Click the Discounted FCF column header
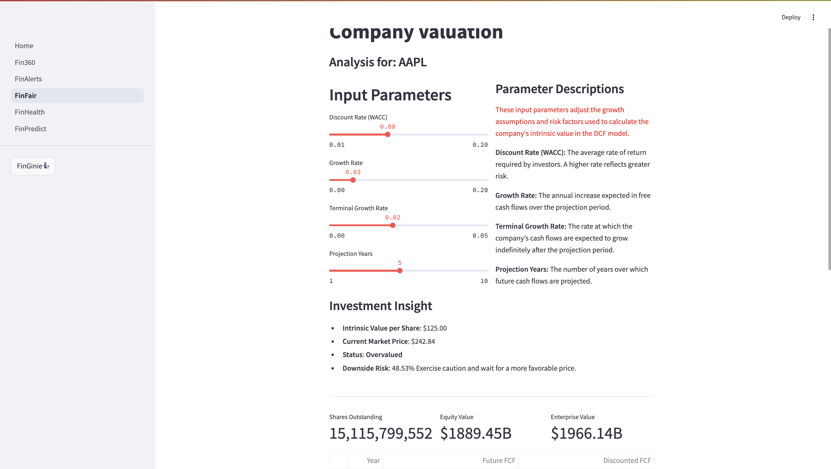The image size is (831, 469). 627,461
